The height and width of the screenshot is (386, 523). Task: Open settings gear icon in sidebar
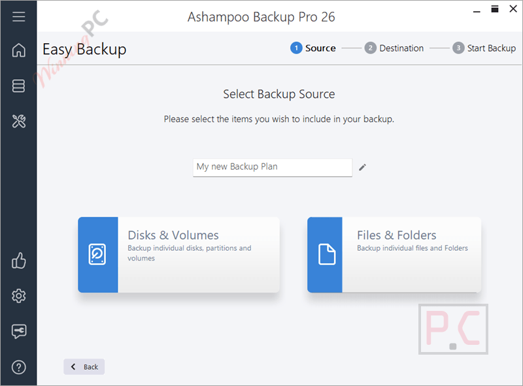tap(19, 296)
